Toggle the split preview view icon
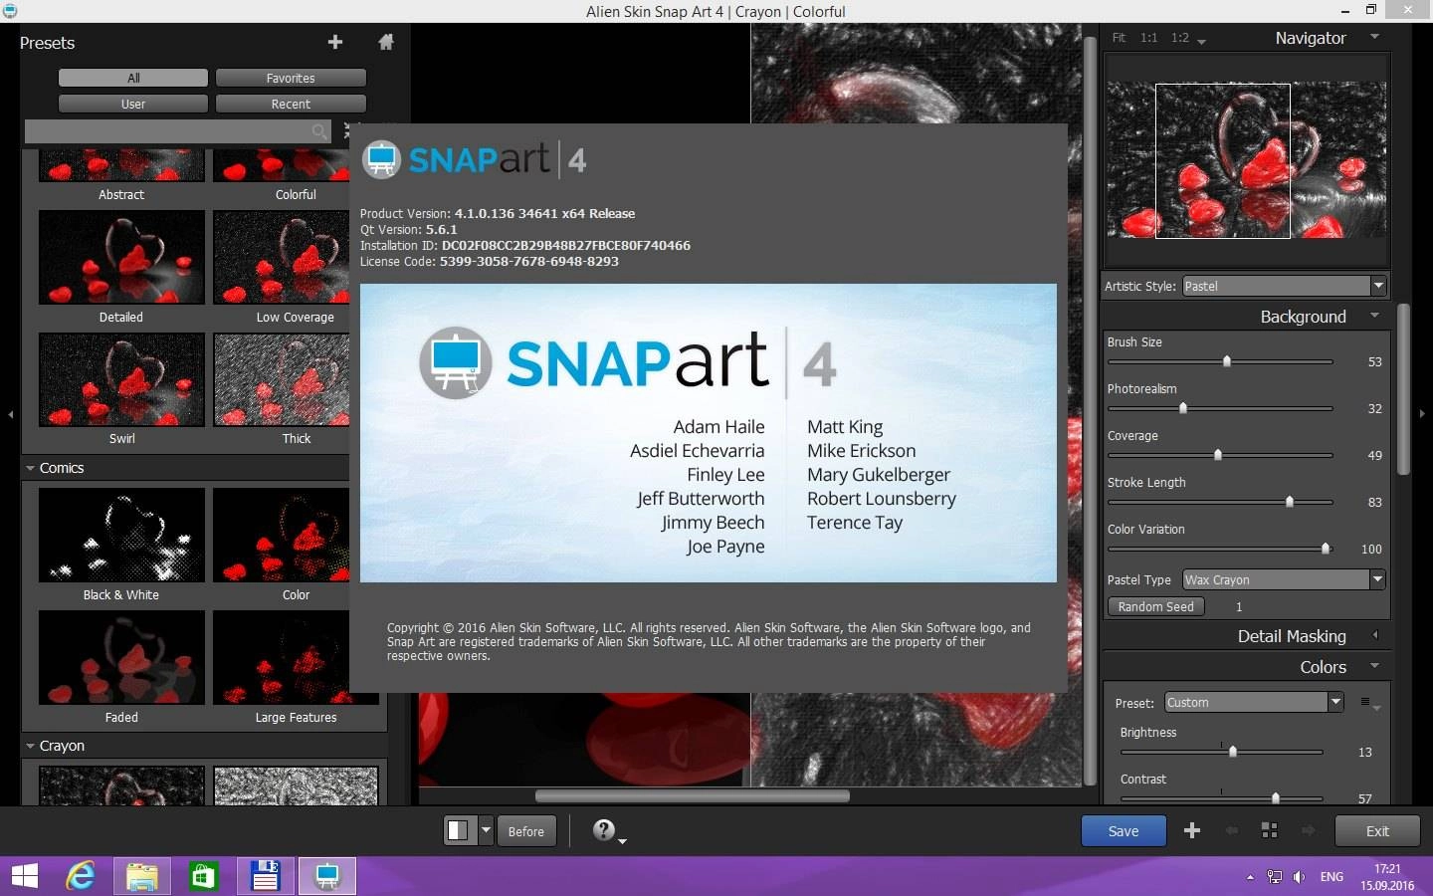This screenshot has width=1433, height=896. click(458, 830)
